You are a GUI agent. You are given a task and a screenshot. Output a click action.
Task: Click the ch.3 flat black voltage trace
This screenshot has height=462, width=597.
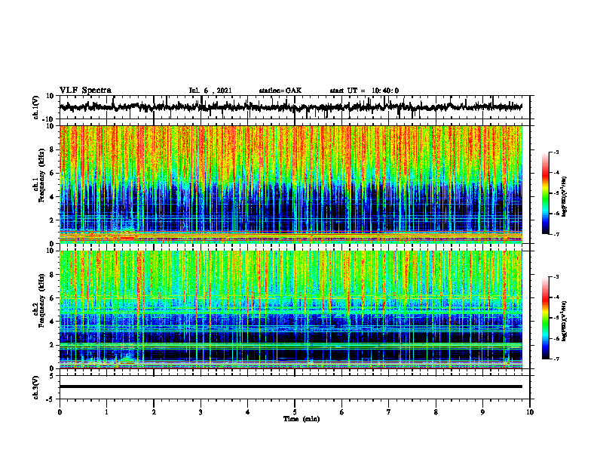pyautogui.click(x=290, y=387)
